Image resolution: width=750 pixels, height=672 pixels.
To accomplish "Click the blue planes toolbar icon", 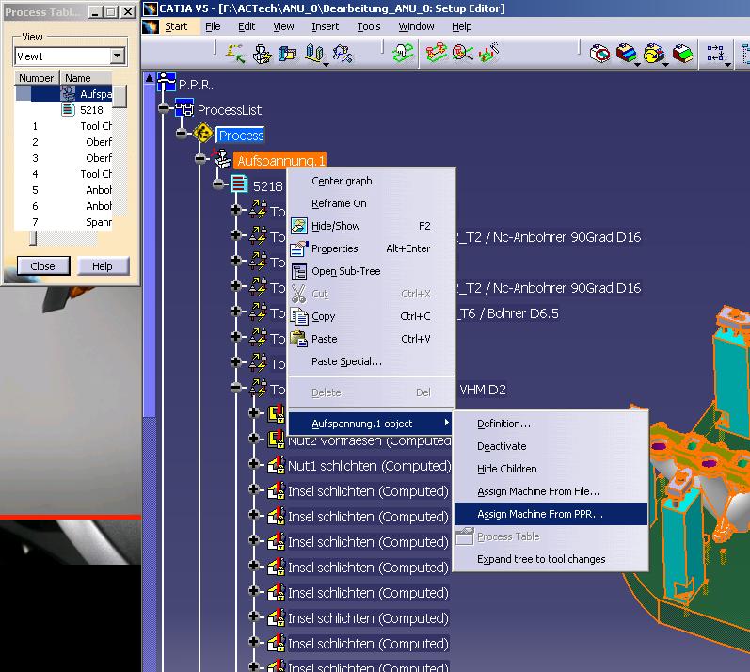I will [313, 53].
